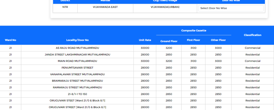Click MAIN ROAD MUTYALAMPADU locality
The width and height of the screenshot is (274, 110).
(77, 61)
